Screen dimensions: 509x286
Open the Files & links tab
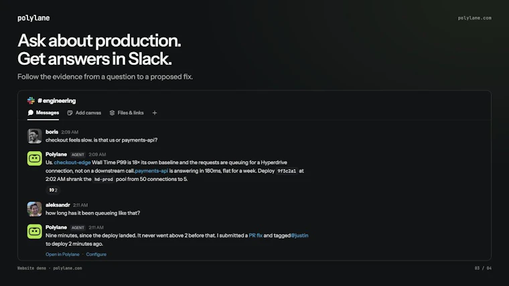tap(127, 113)
